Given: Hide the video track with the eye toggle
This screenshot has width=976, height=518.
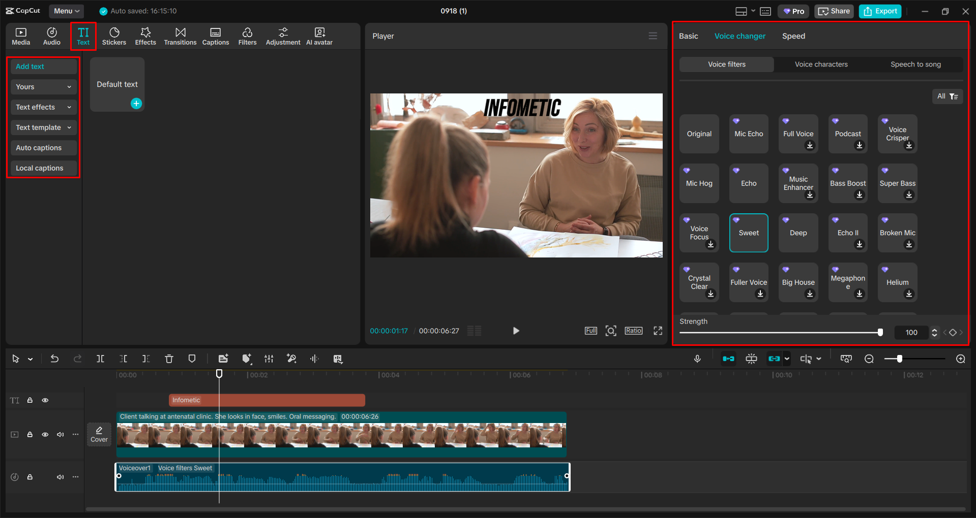Looking at the screenshot, I should click(45, 435).
